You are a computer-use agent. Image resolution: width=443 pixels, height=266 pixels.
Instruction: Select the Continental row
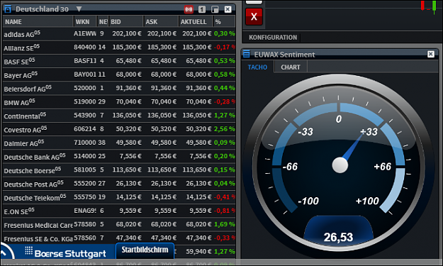119,116
